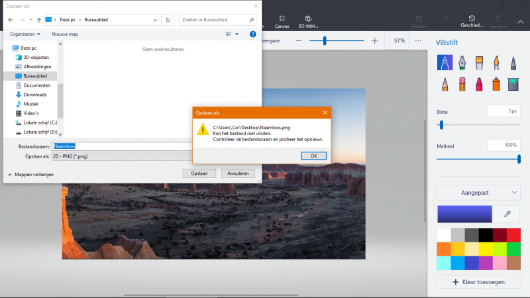Select the Calligraphy pen brush
530x298 pixels.
point(463,63)
